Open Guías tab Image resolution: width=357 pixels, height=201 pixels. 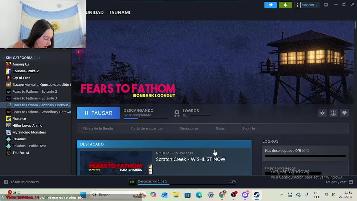(x=220, y=128)
